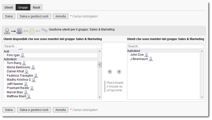Click the move-left arrow button
The image size is (212, 120).
tap(110, 72)
